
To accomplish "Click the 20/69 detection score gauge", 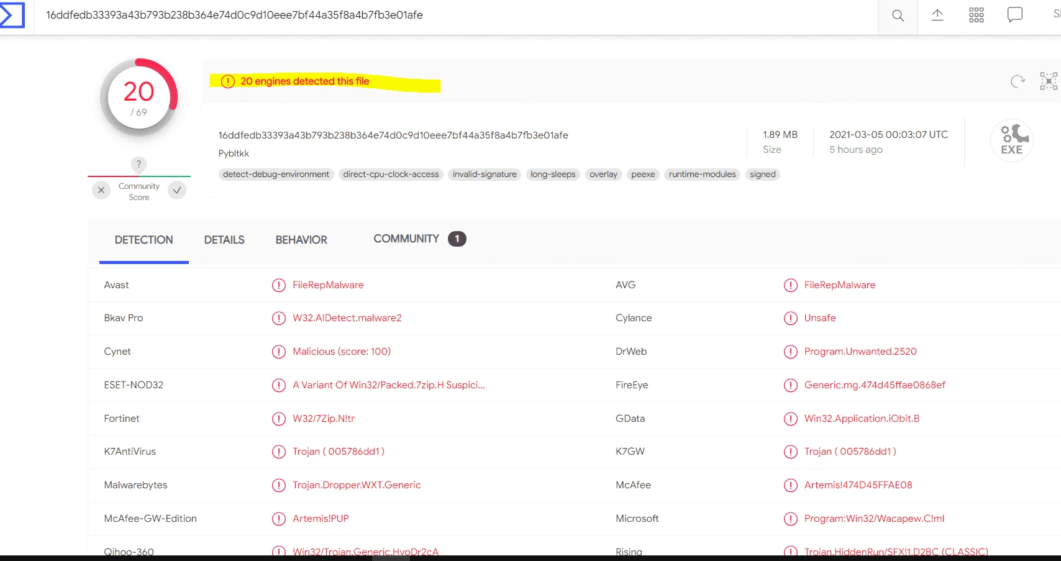I will (139, 98).
